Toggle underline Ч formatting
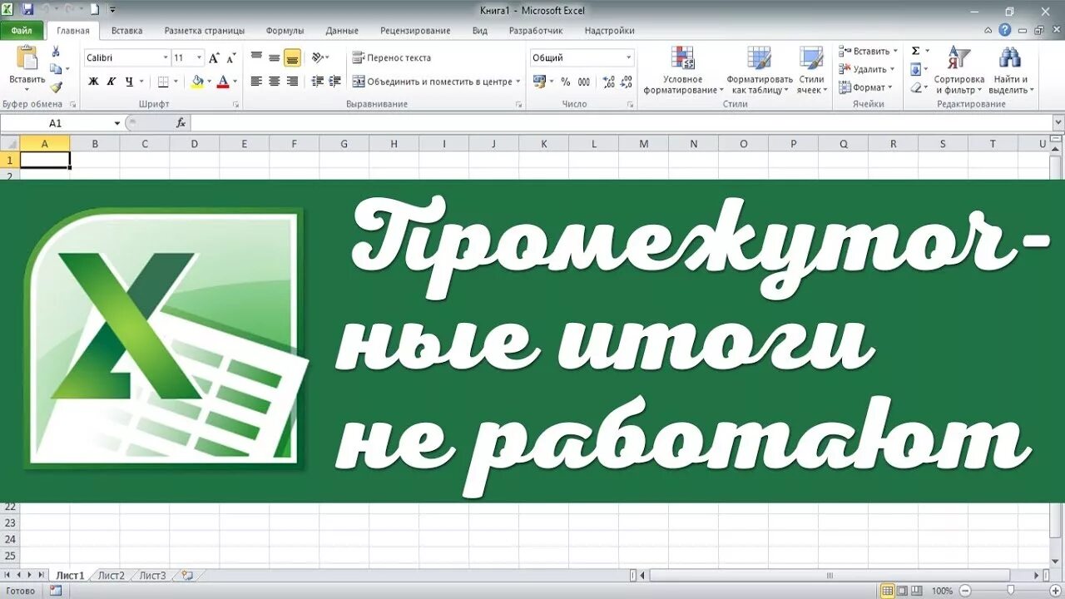 [x=129, y=82]
